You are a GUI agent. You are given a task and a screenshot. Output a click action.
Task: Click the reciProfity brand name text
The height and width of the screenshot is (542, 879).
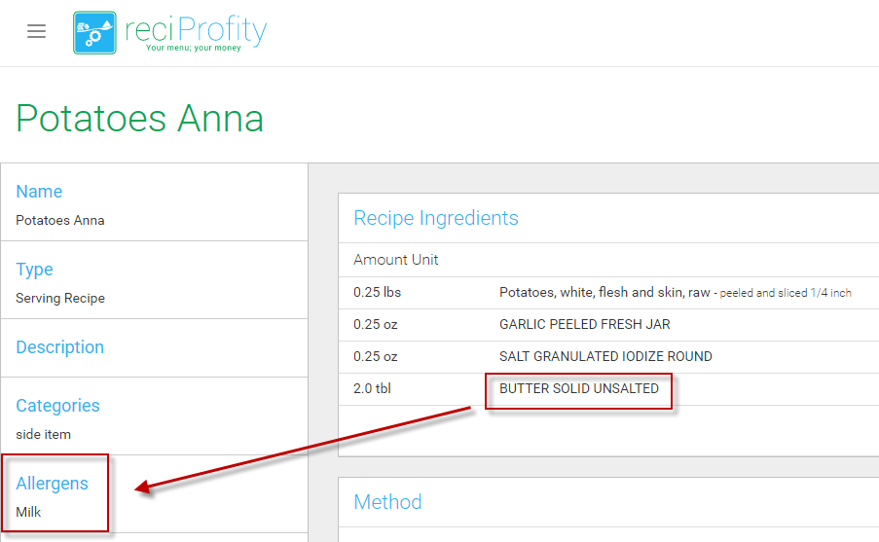pyautogui.click(x=195, y=31)
